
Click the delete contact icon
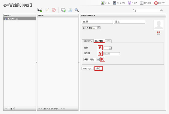(54, 10)
